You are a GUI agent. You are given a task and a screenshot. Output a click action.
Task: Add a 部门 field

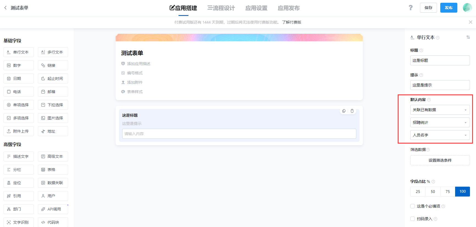click(x=19, y=209)
